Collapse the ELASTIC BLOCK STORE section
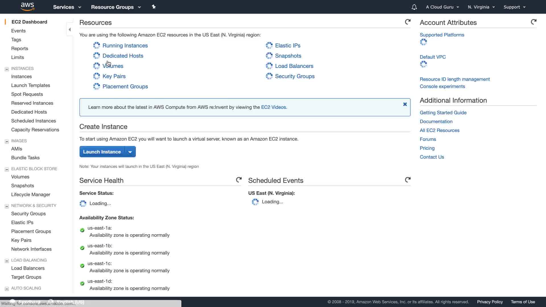The image size is (546, 307). [x=7, y=169]
